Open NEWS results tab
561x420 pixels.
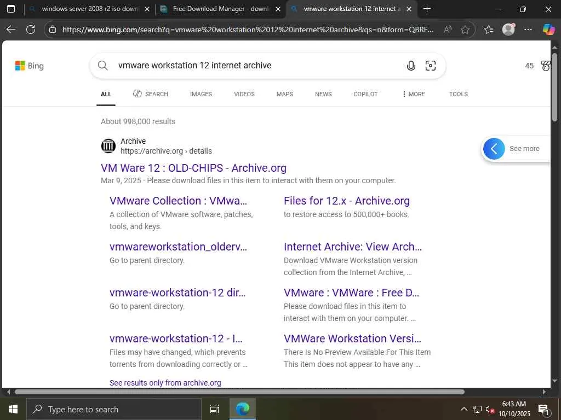(x=323, y=94)
